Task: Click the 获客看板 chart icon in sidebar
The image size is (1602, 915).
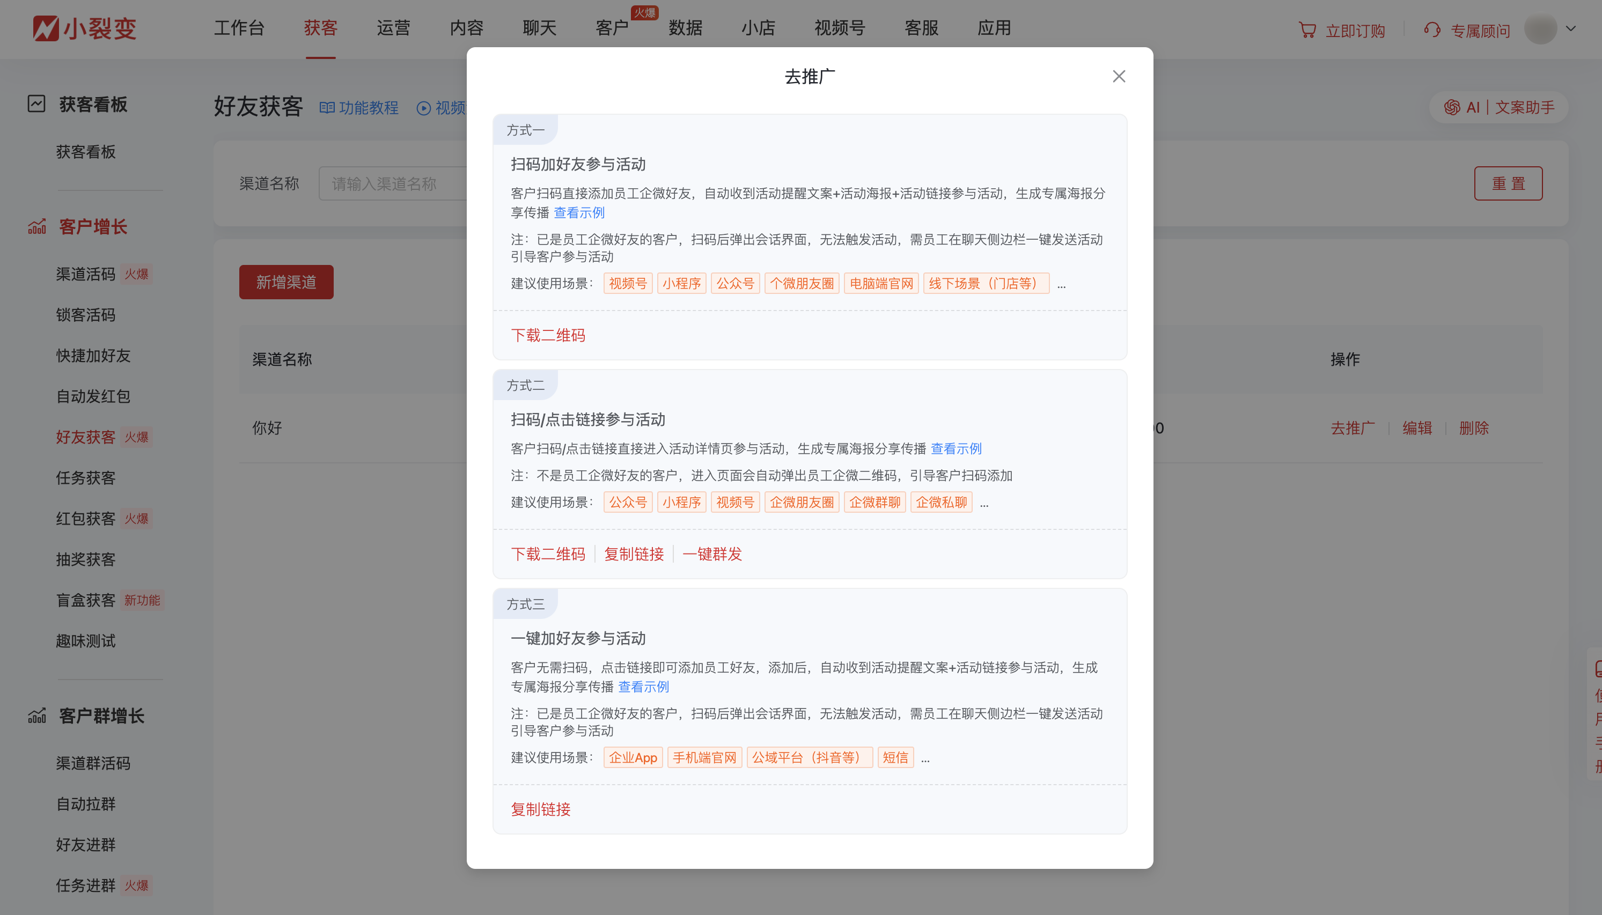Action: [36, 104]
